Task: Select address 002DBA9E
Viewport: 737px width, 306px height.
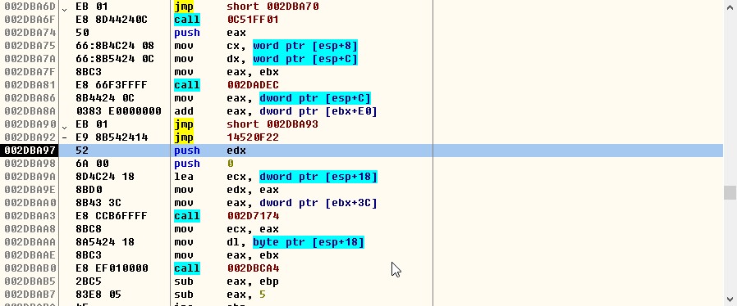Action: pos(30,190)
